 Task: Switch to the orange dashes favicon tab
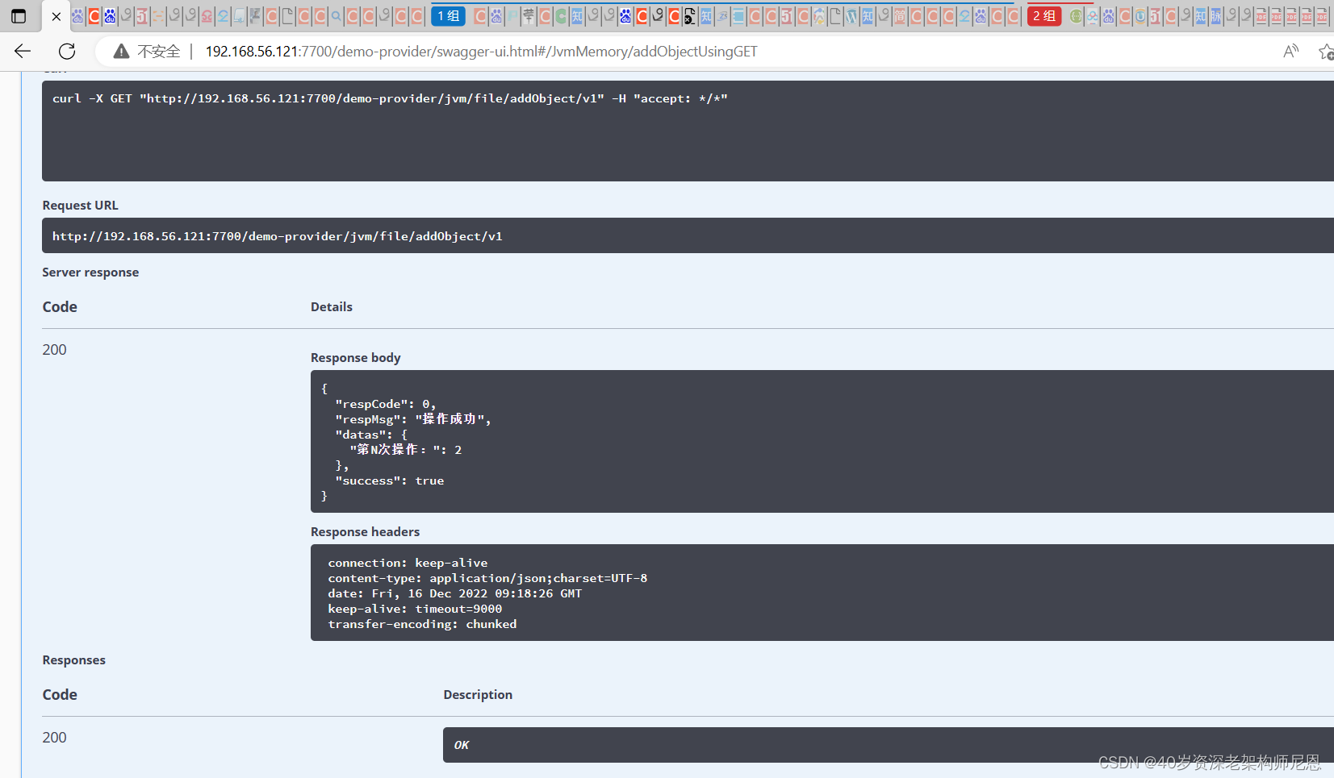pos(158,16)
